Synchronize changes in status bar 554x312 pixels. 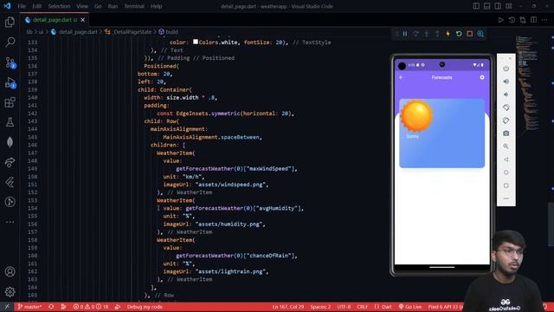click(51, 307)
